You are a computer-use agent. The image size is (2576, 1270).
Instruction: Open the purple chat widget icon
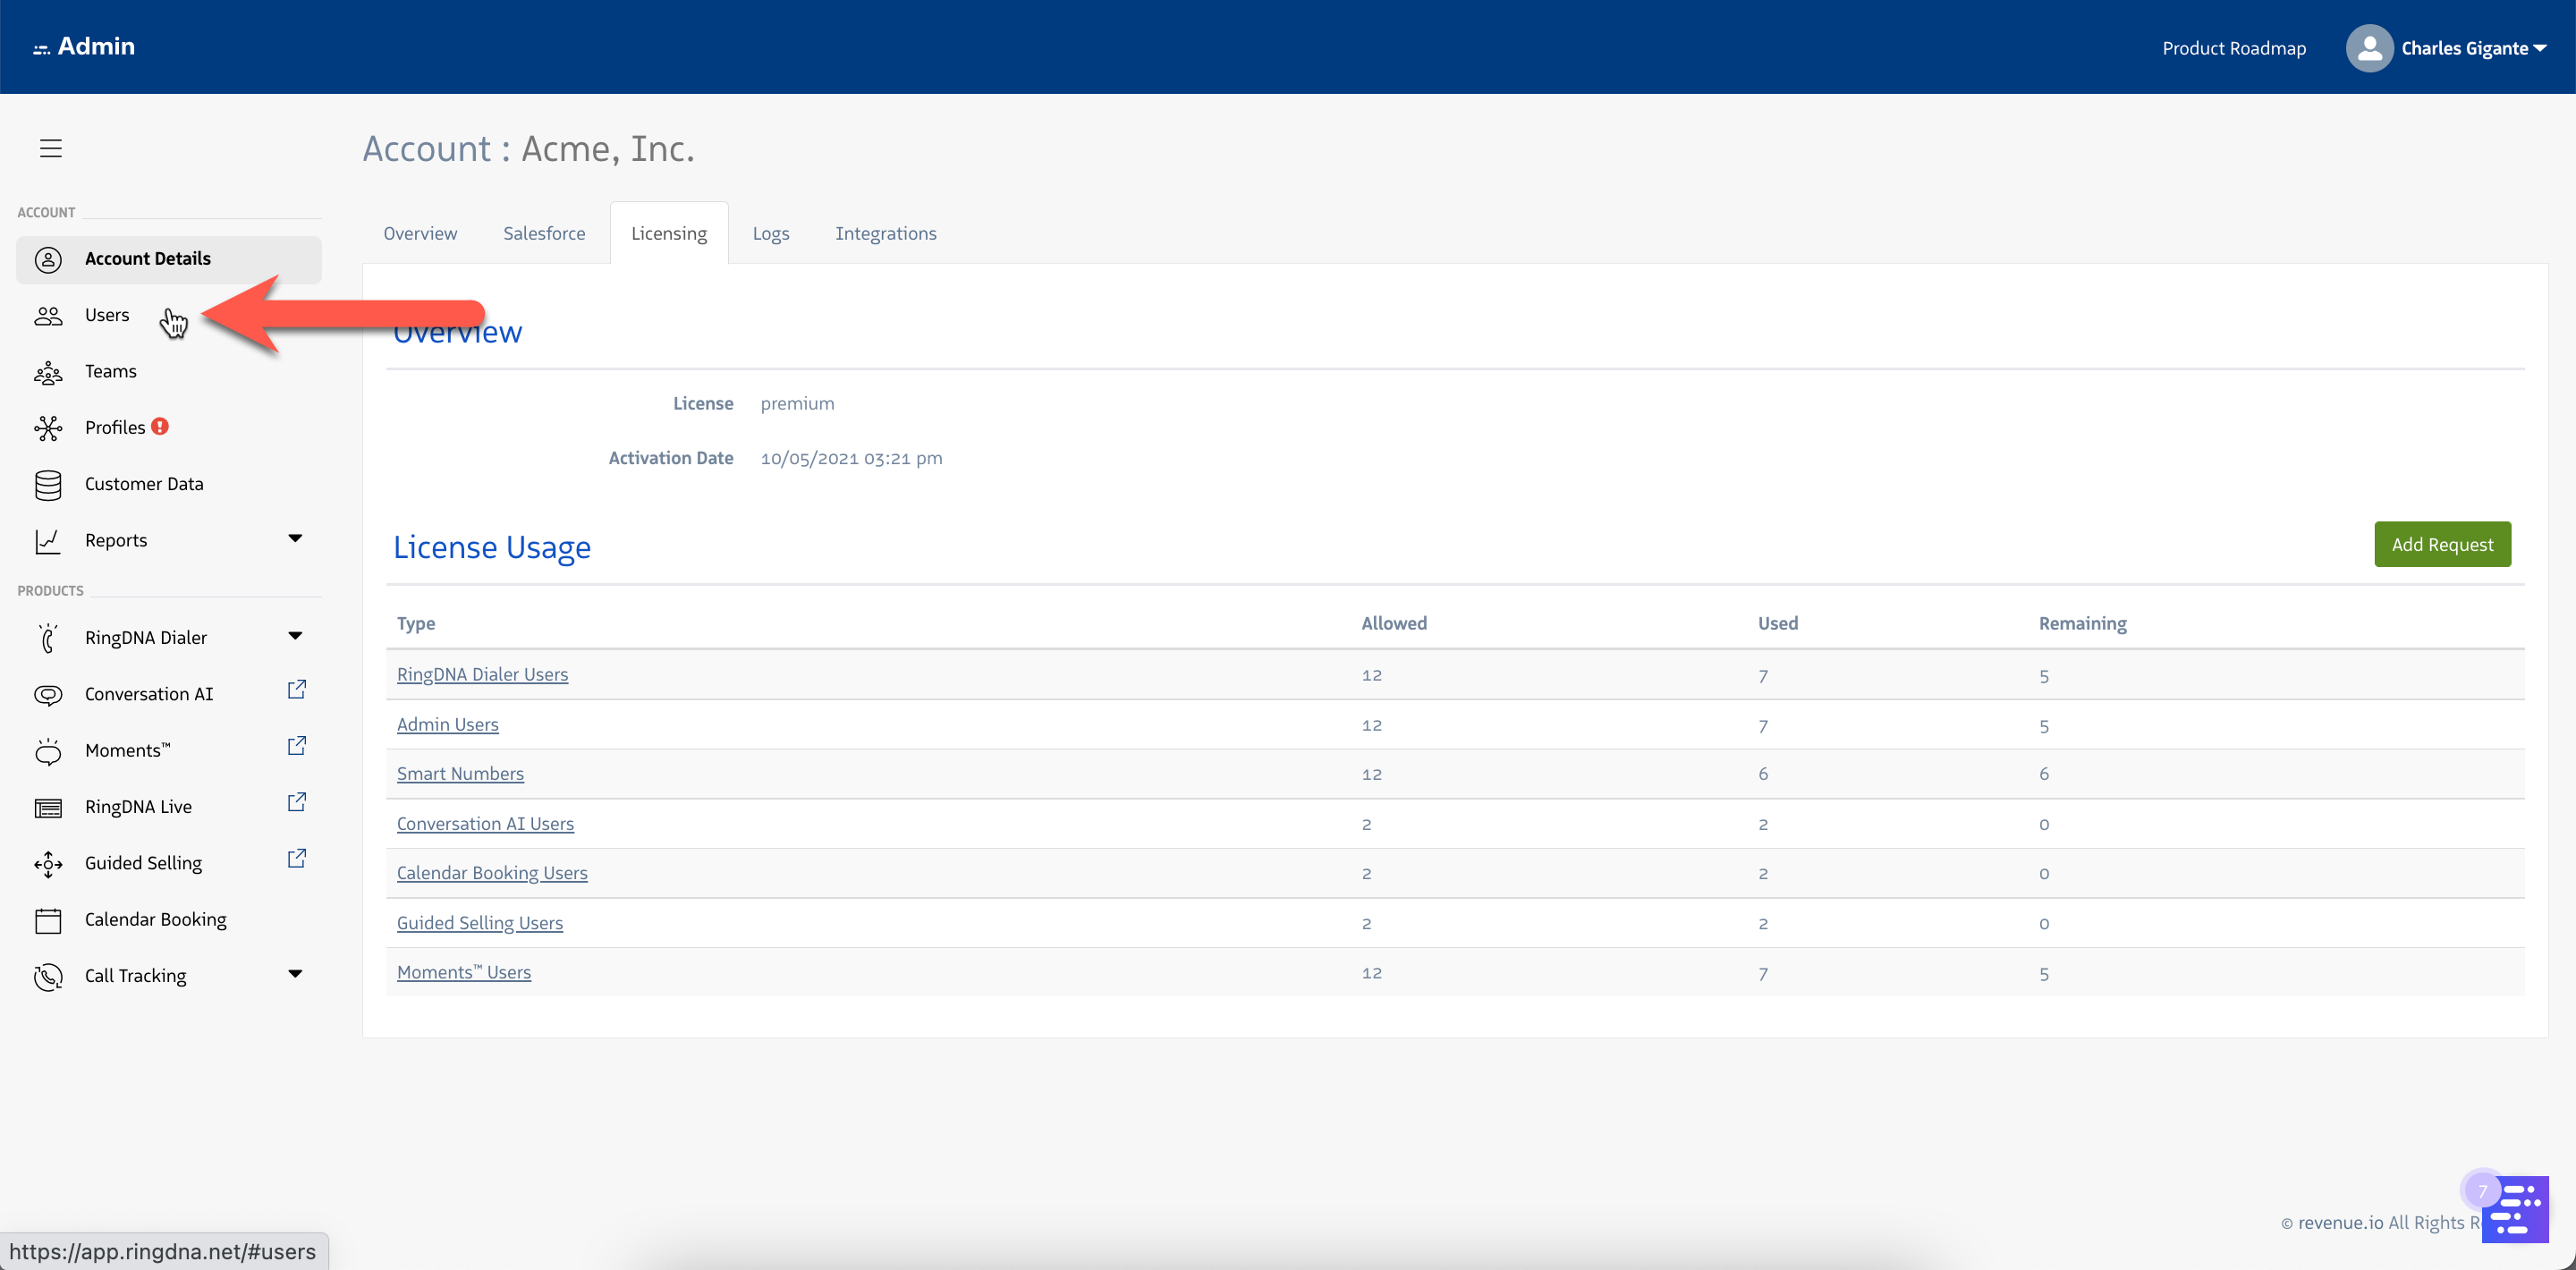2515,1209
